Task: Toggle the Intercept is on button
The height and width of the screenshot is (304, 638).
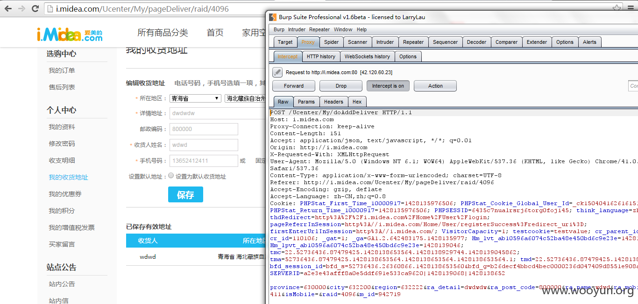Action: pos(388,86)
